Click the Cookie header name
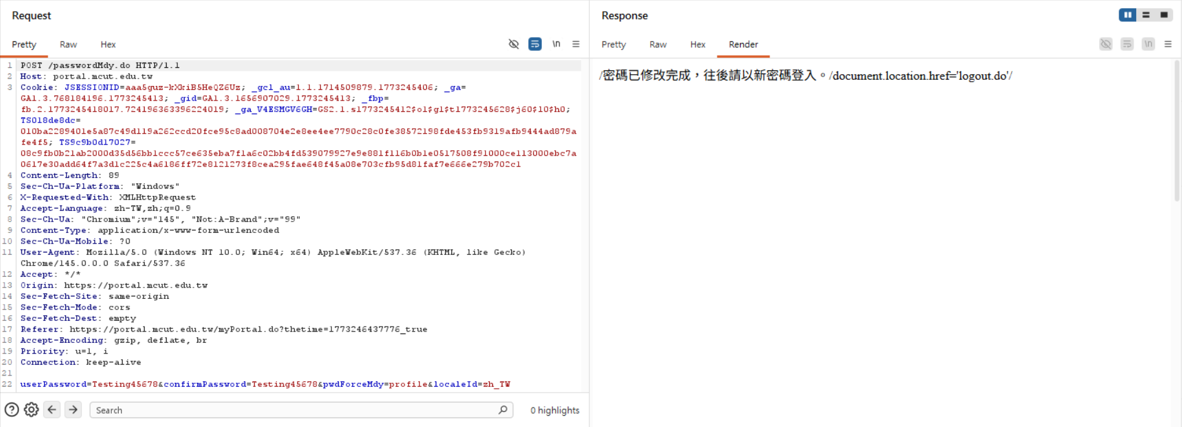Image resolution: width=1182 pixels, height=427 pixels. (x=38, y=87)
